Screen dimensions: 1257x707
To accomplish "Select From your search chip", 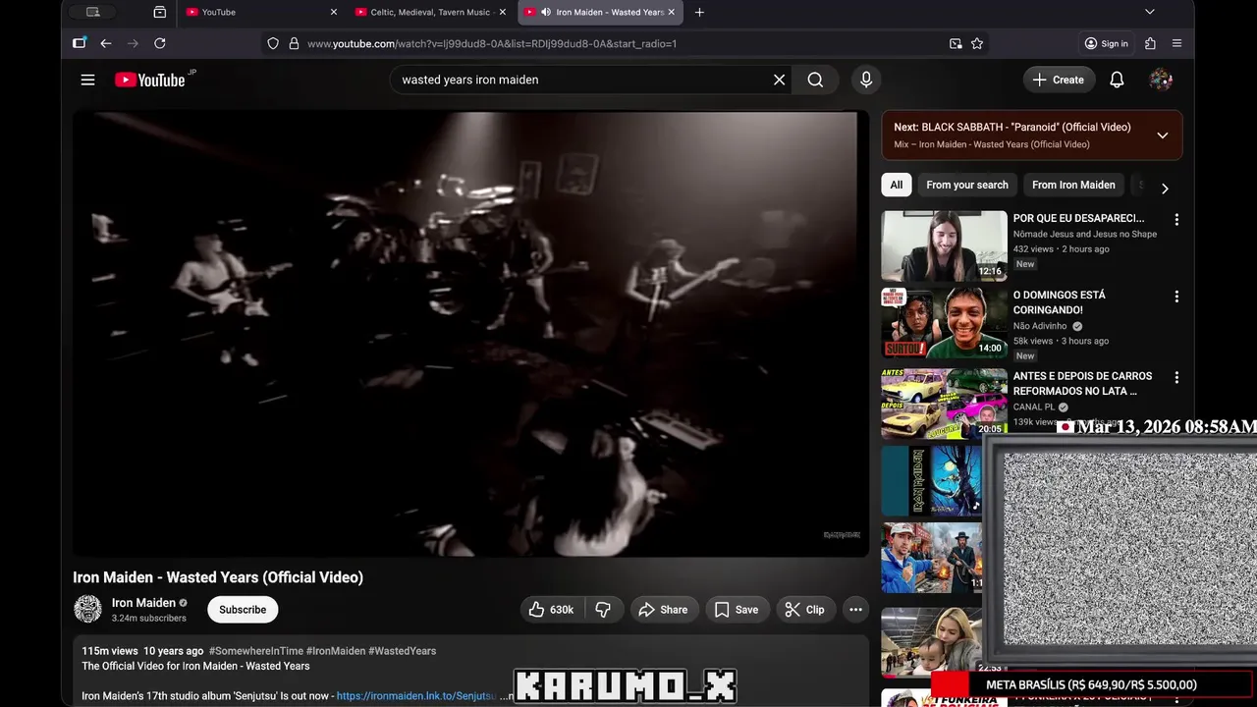I will (967, 185).
